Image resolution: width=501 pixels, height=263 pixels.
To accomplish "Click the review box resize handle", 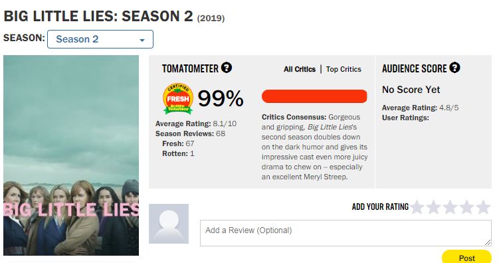I will click(x=488, y=242).
